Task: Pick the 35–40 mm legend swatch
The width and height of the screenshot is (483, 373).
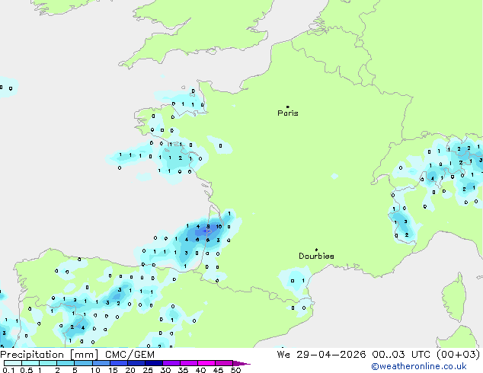Action: [x=189, y=363]
